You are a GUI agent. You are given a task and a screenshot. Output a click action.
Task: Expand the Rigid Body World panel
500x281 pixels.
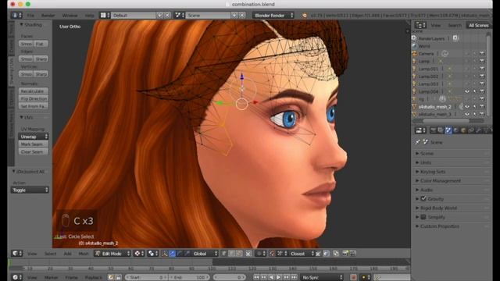point(438,208)
